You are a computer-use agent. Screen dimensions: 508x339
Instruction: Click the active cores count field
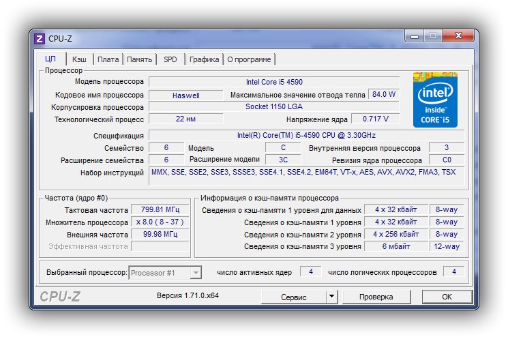[x=311, y=271]
